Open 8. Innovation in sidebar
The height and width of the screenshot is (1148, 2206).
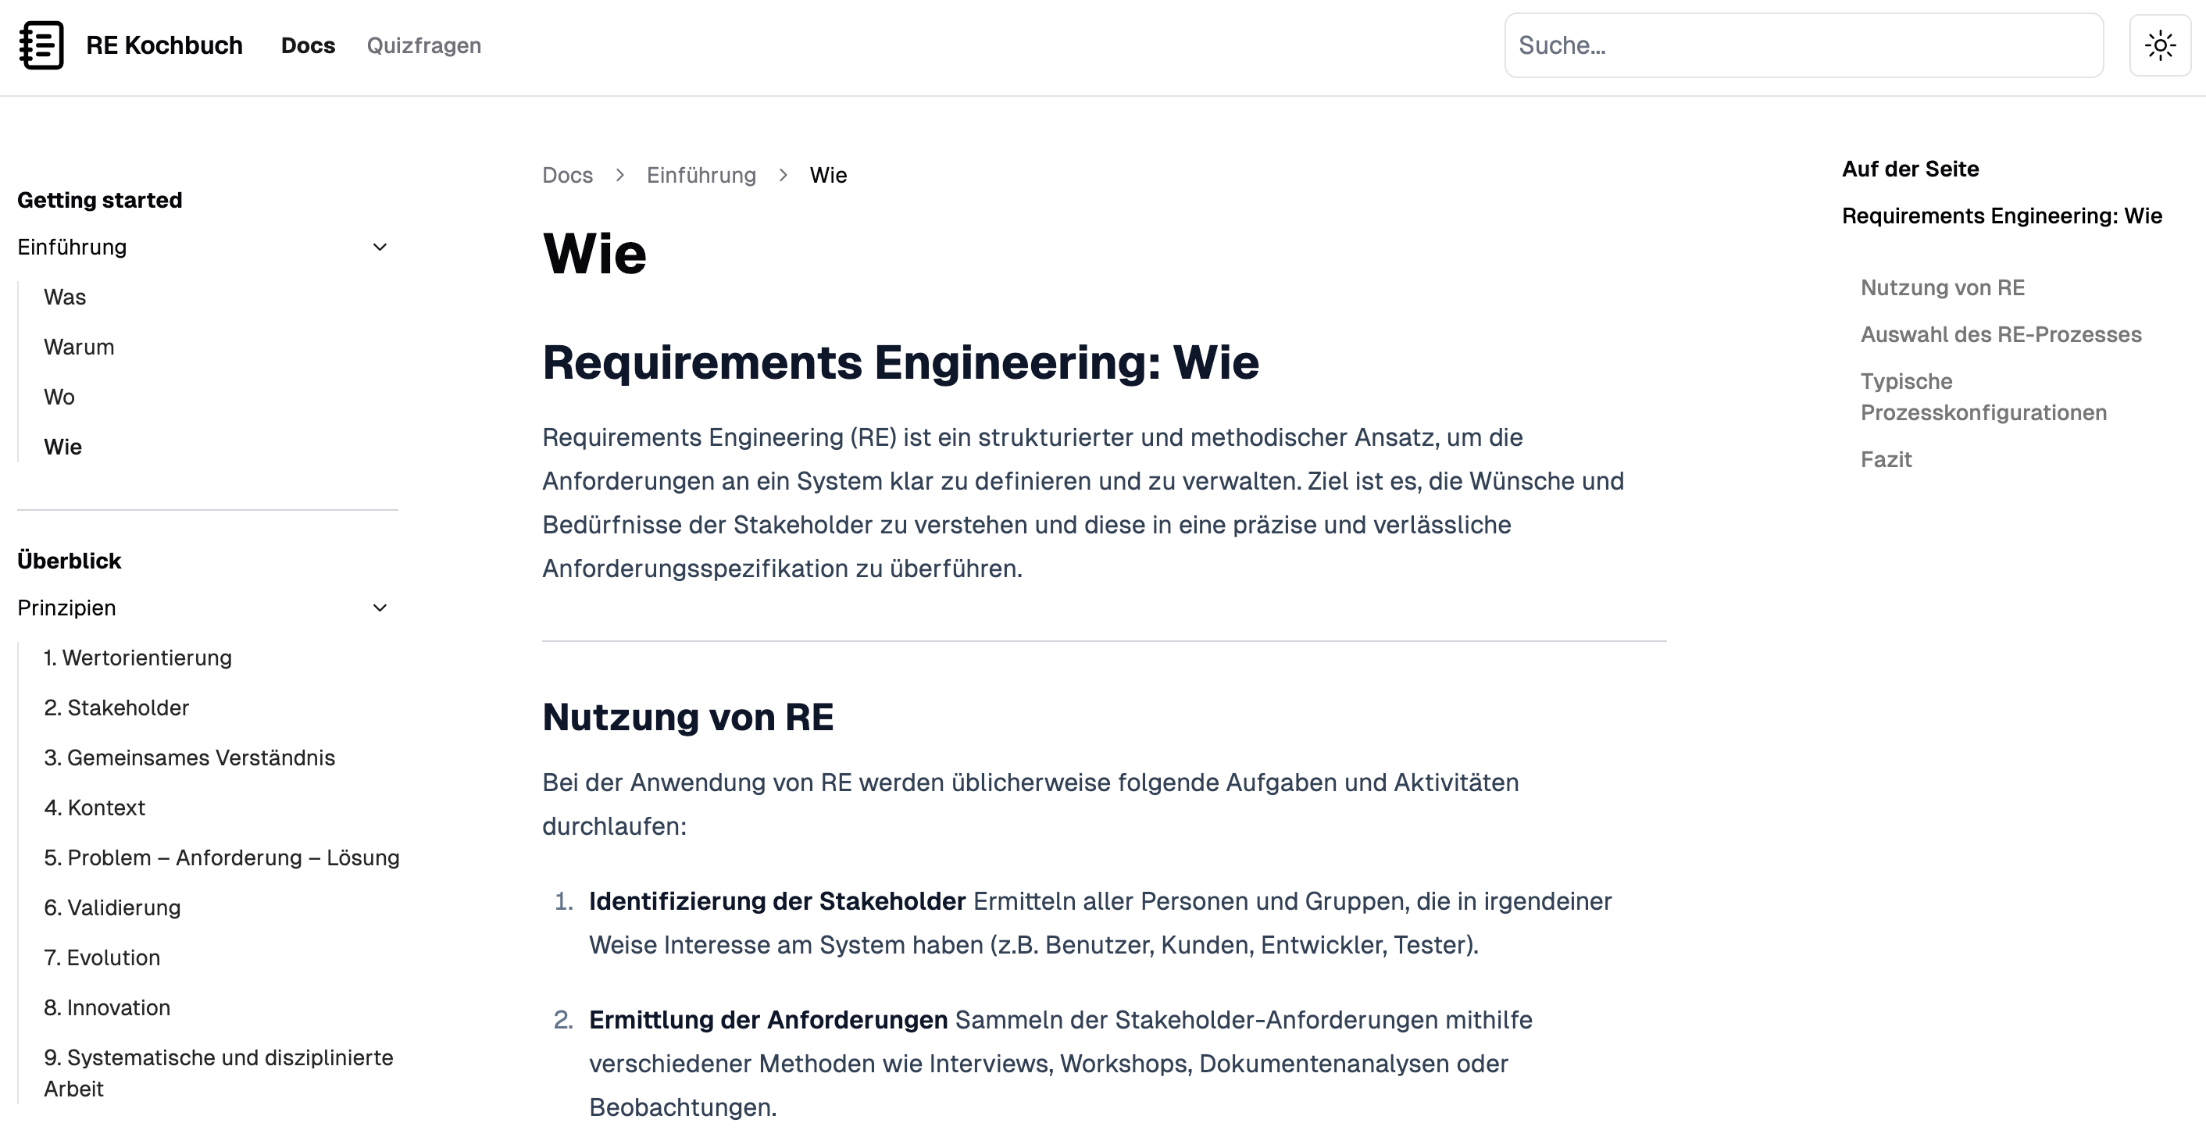[107, 1007]
